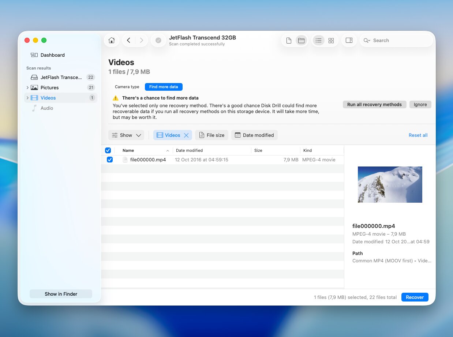This screenshot has width=453, height=337.
Task: Click the JetFlash count badge 22
Action: [90, 77]
